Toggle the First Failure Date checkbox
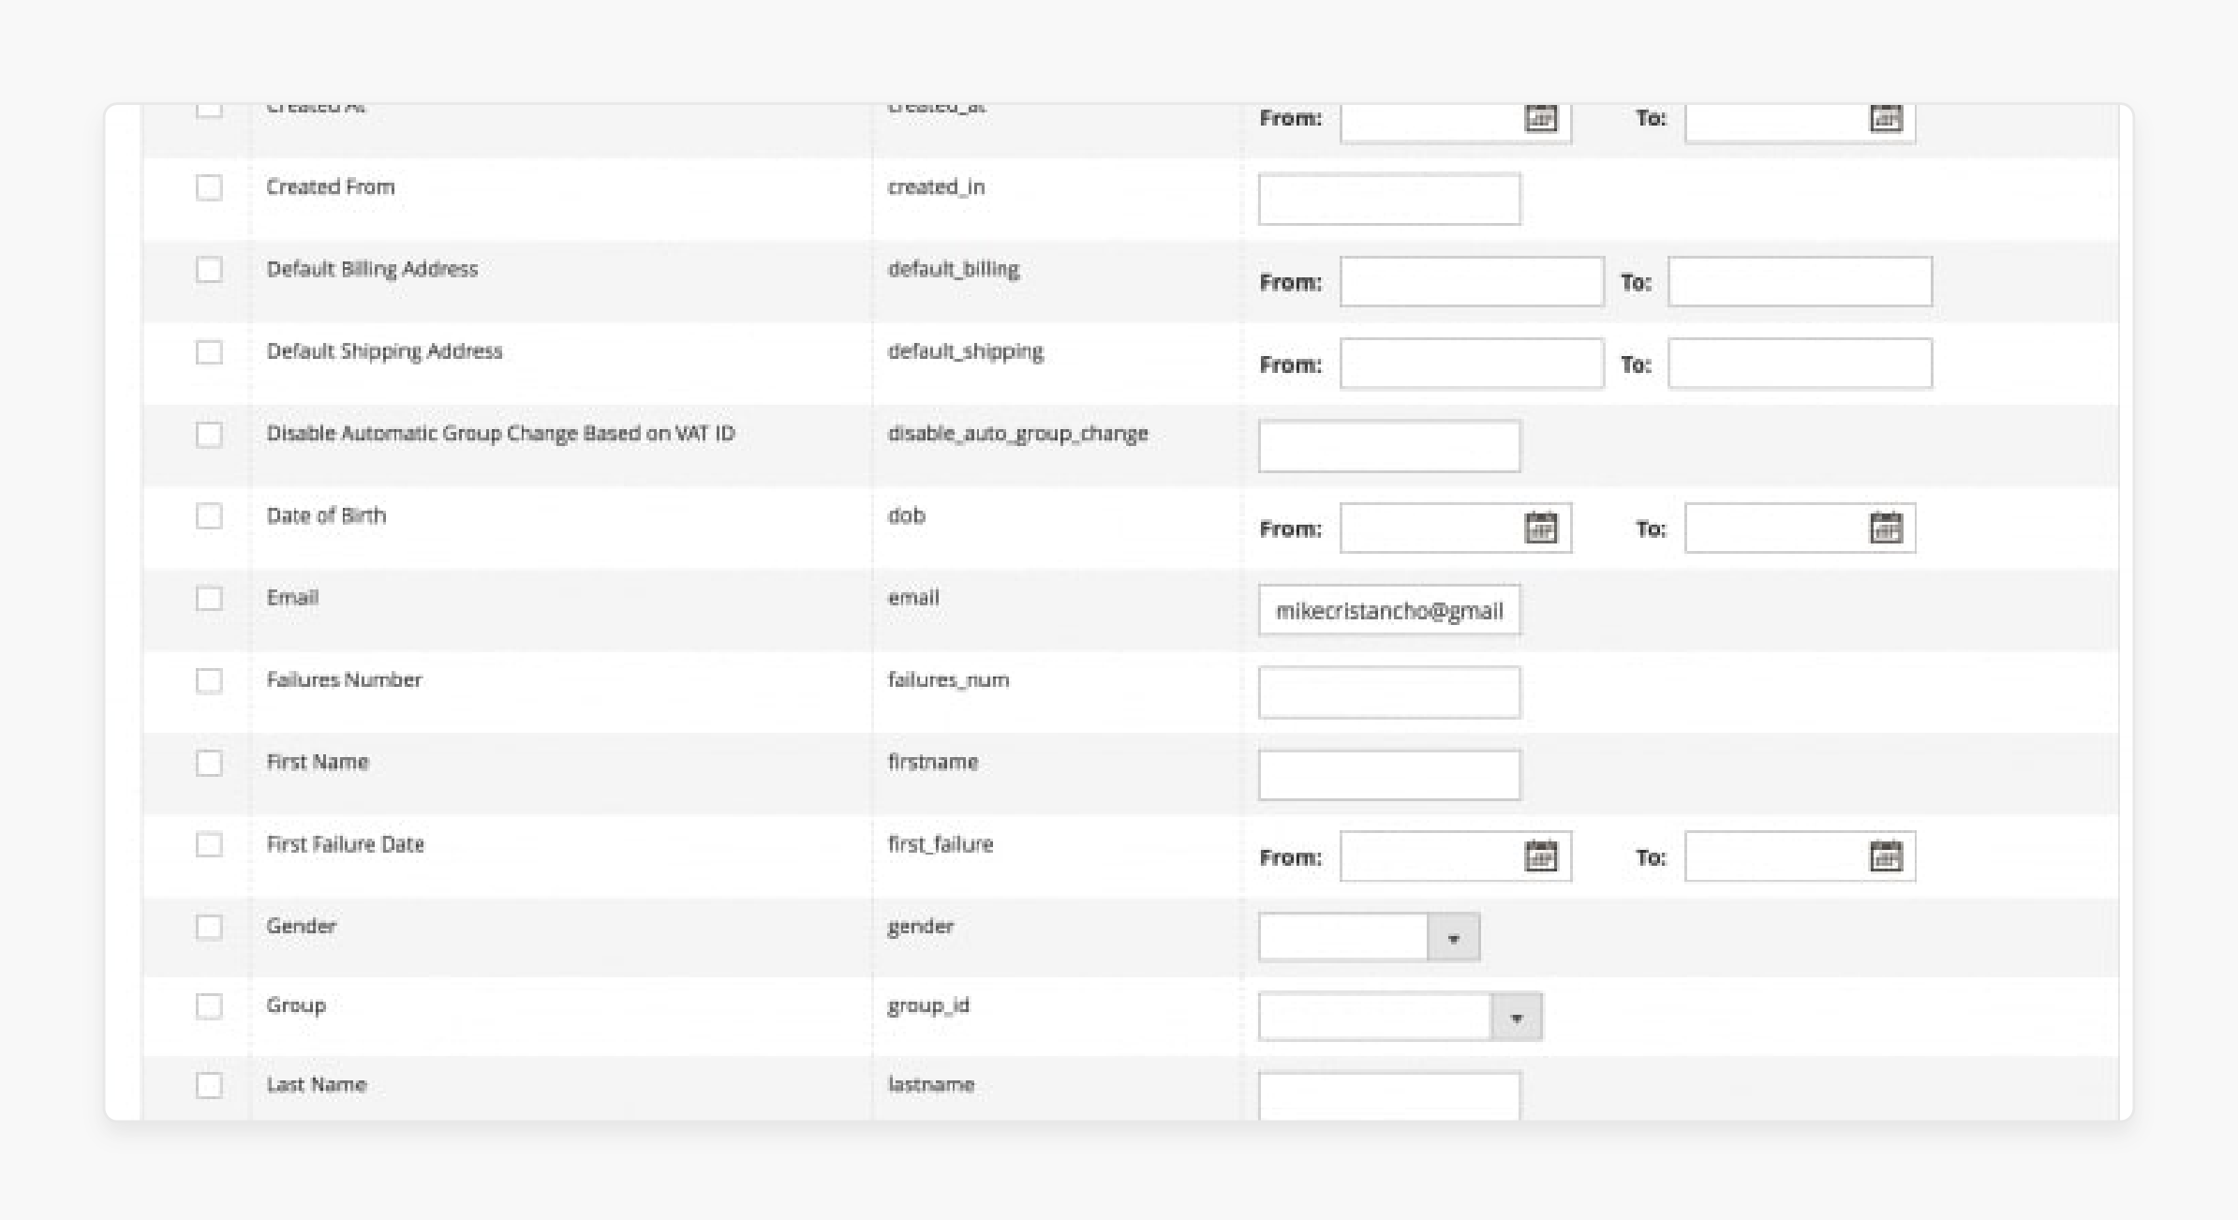Image resolution: width=2238 pixels, height=1220 pixels. coord(209,845)
